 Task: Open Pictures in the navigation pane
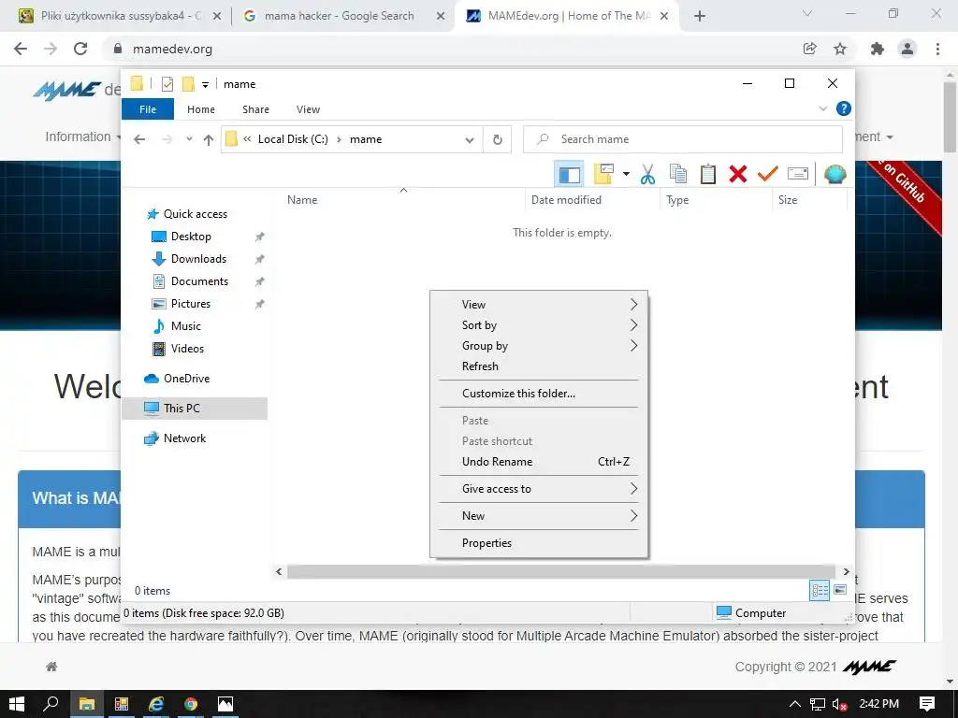[191, 304]
